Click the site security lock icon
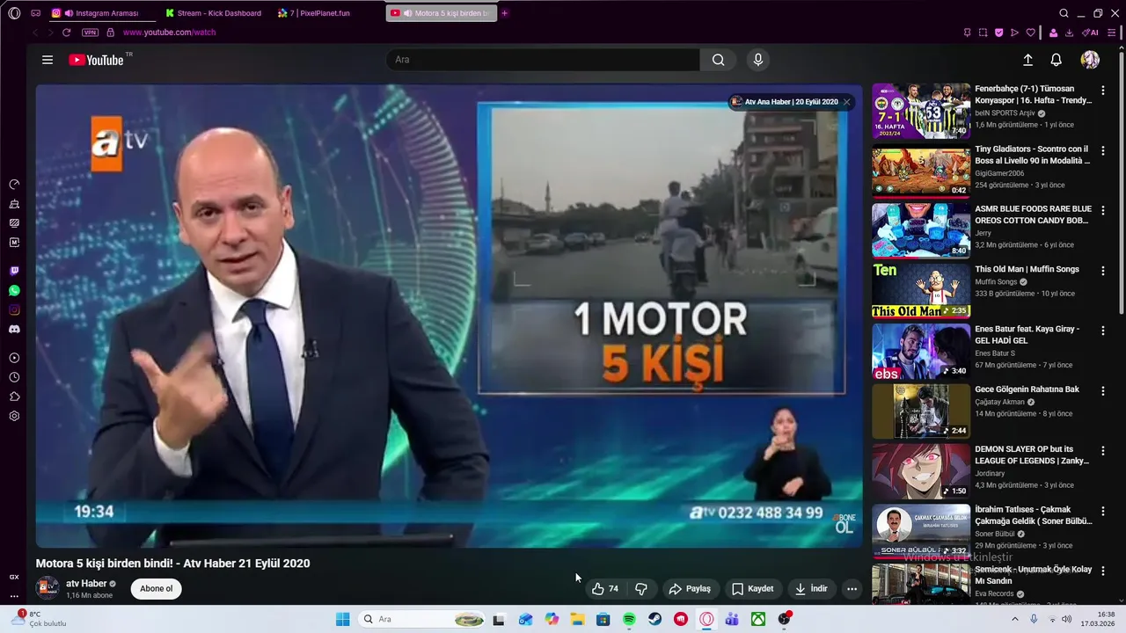The height and width of the screenshot is (633, 1126). [x=110, y=33]
